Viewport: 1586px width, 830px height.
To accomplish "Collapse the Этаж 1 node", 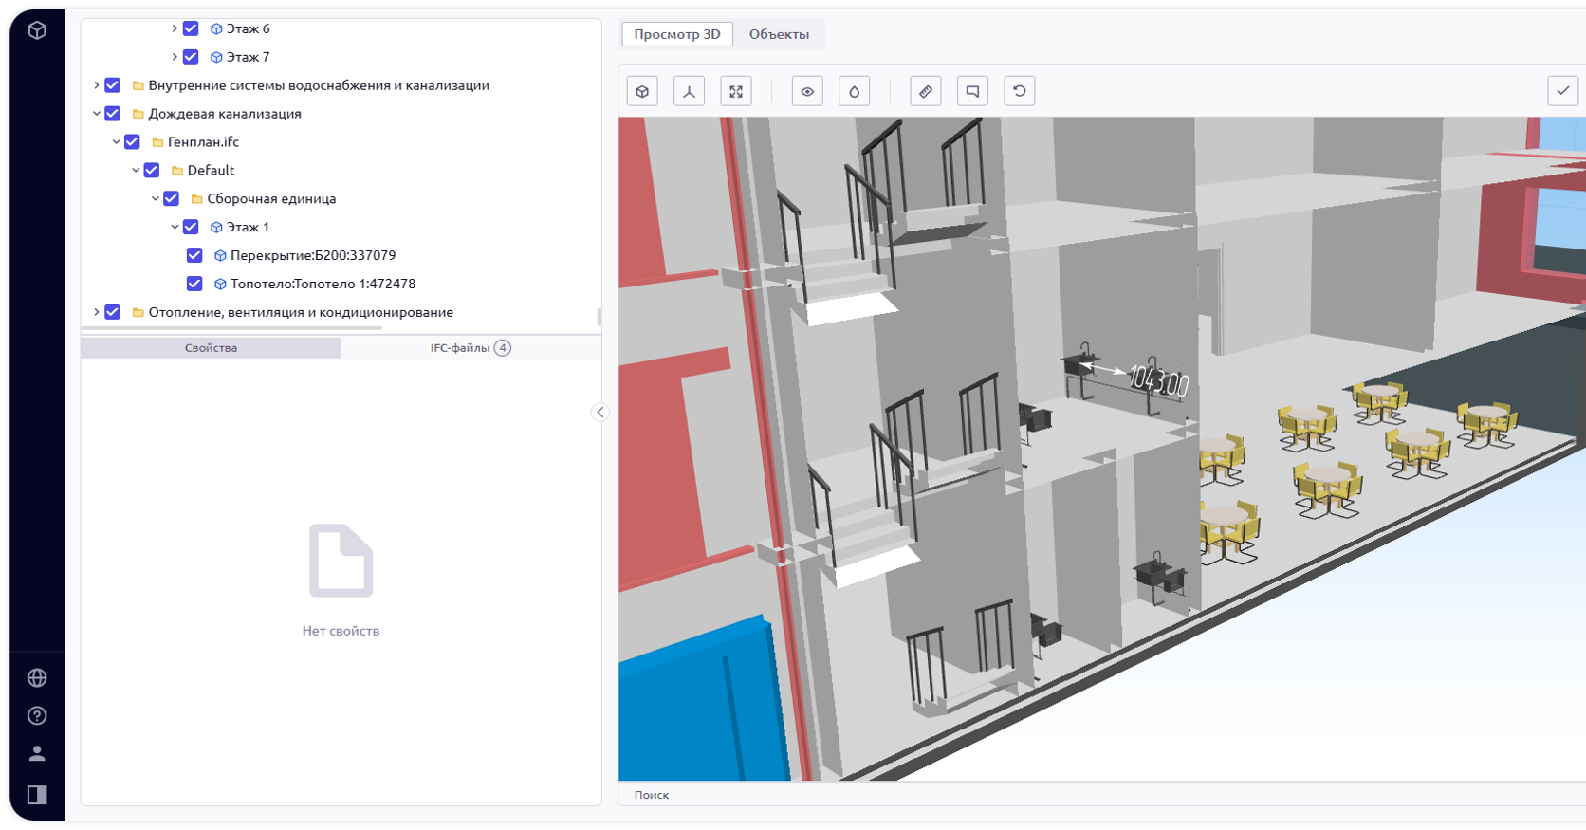I will [x=175, y=227].
